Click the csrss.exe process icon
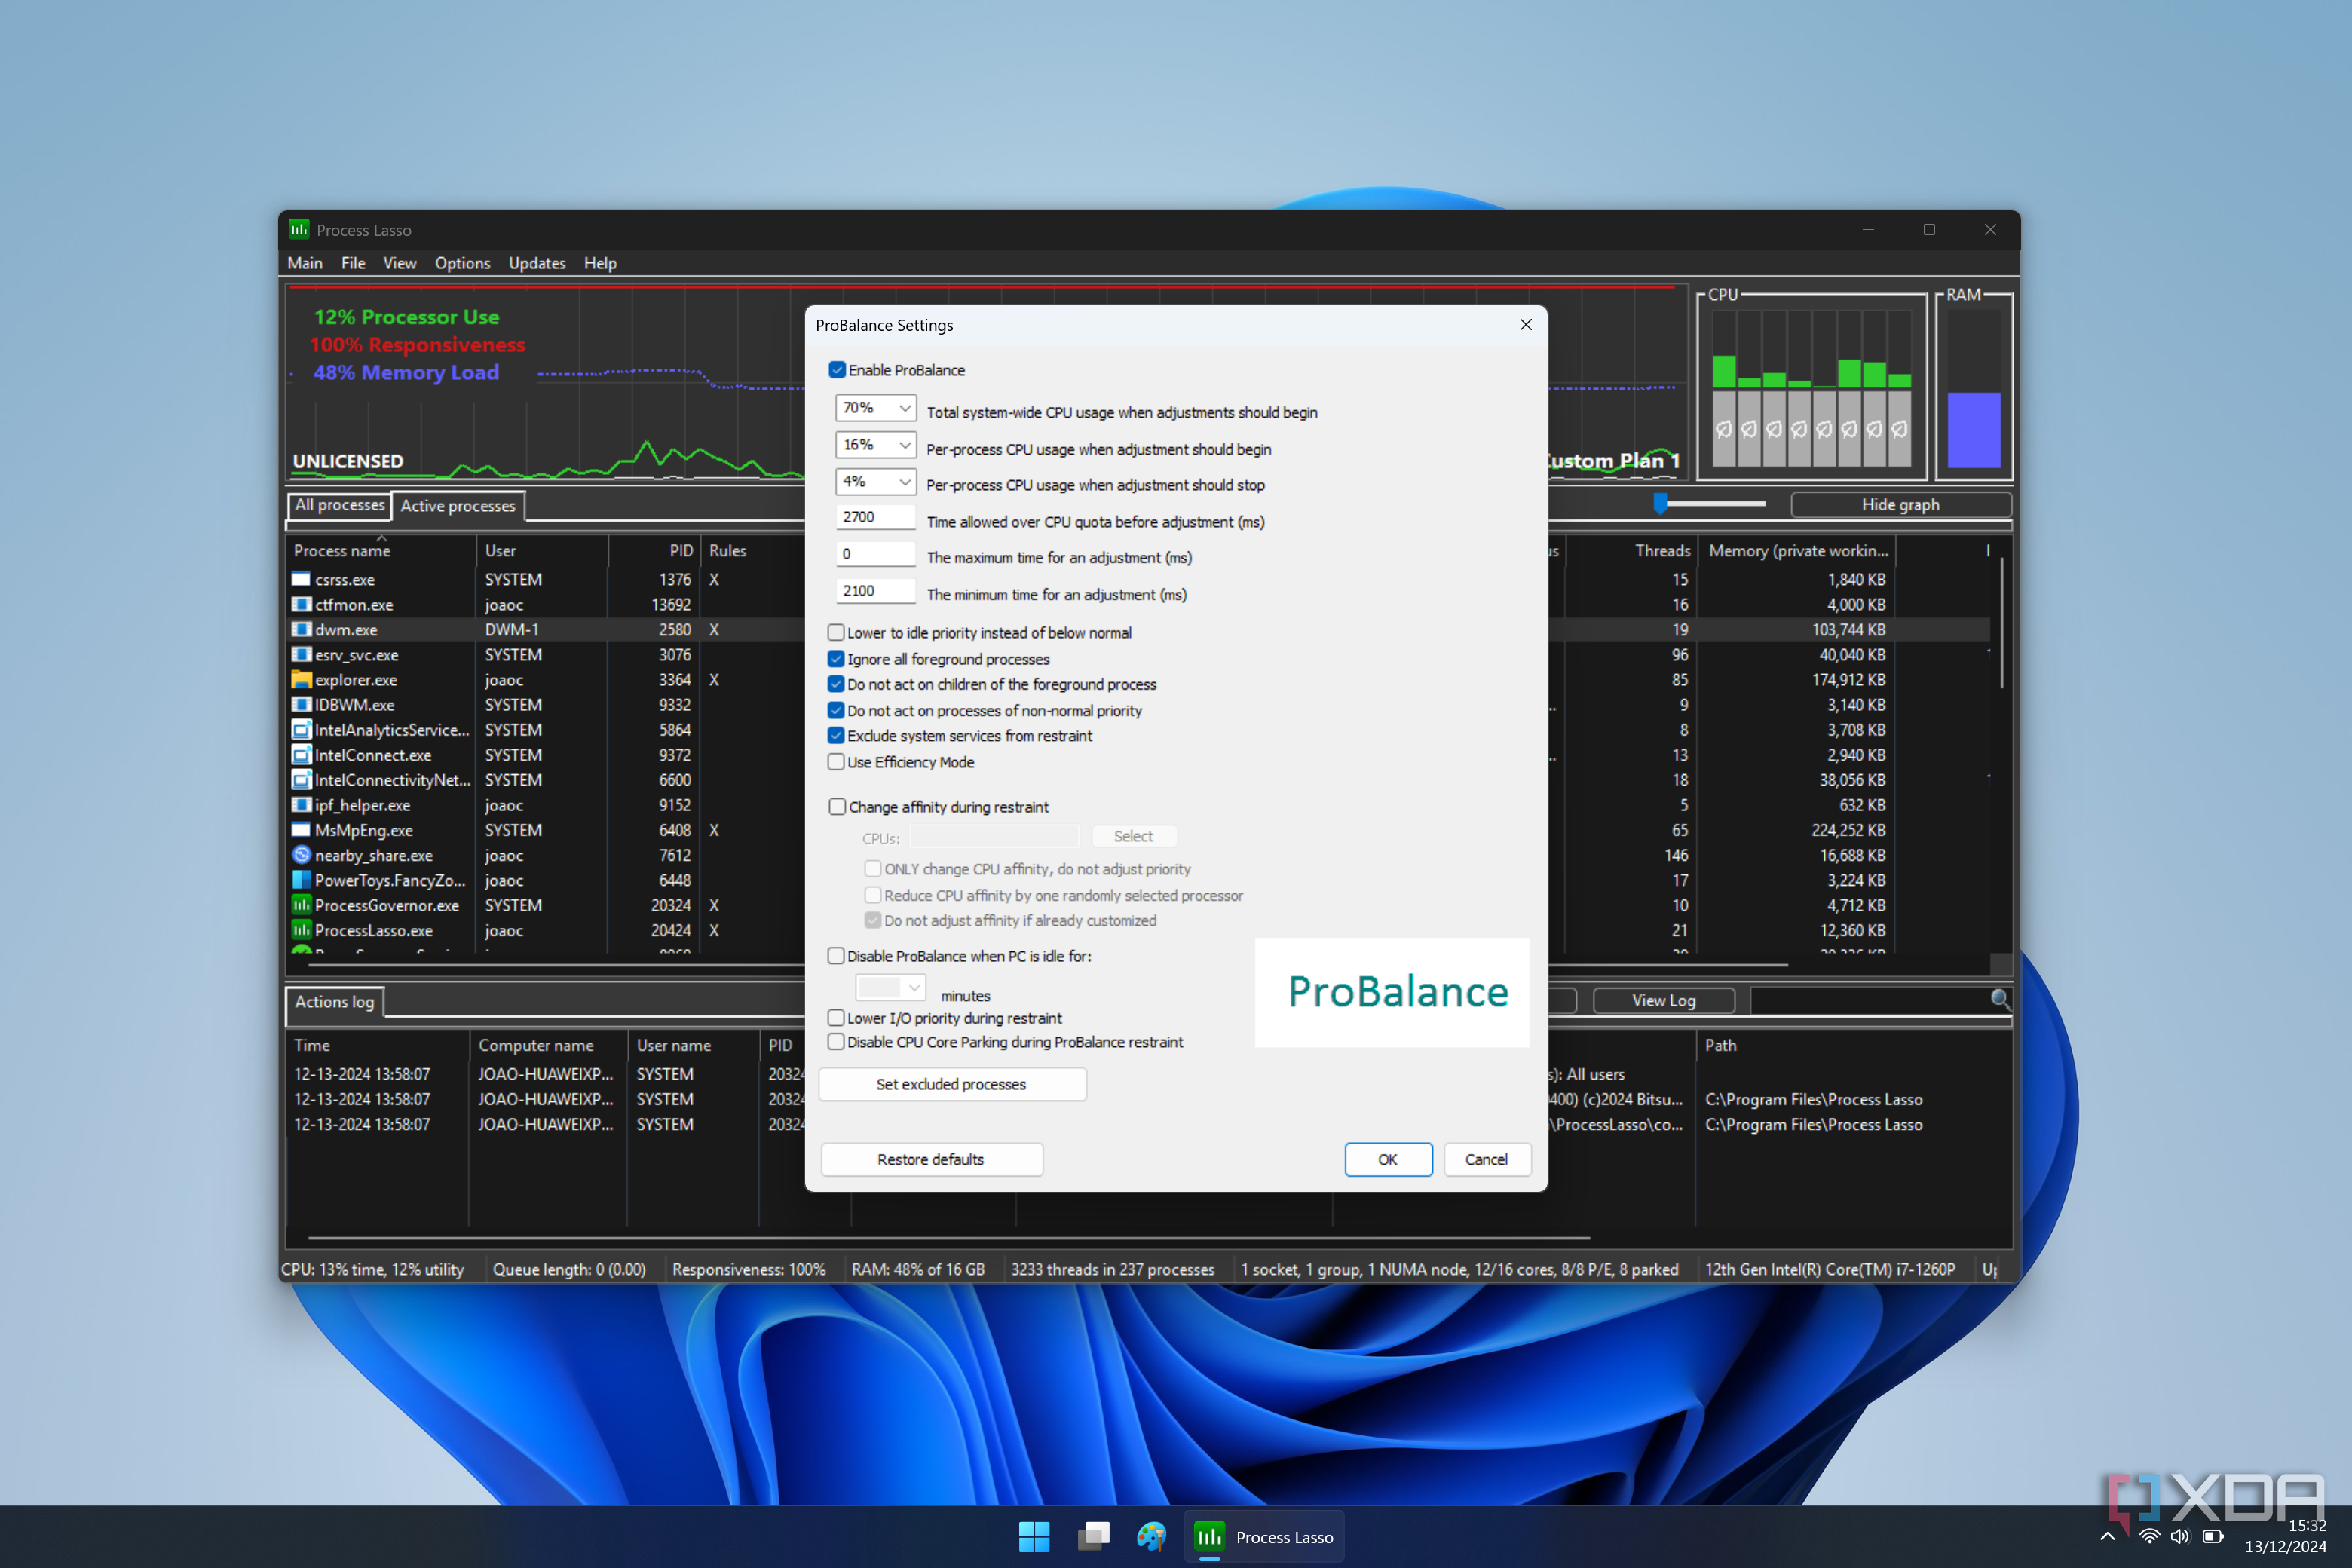The image size is (2352, 1568). (301, 580)
